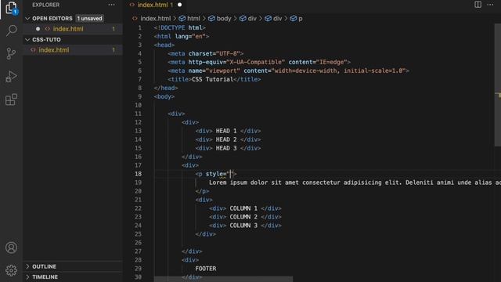Open the Accounts menu icon
Screen dimensions: 501x282
coord(11,248)
